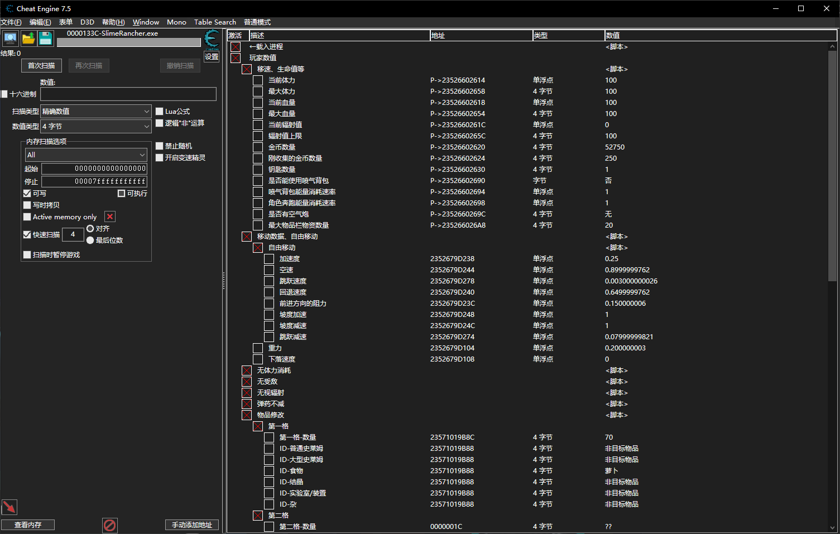The height and width of the screenshot is (534, 840).
Task: Activate the 载入进程 script box
Action: coord(236,47)
